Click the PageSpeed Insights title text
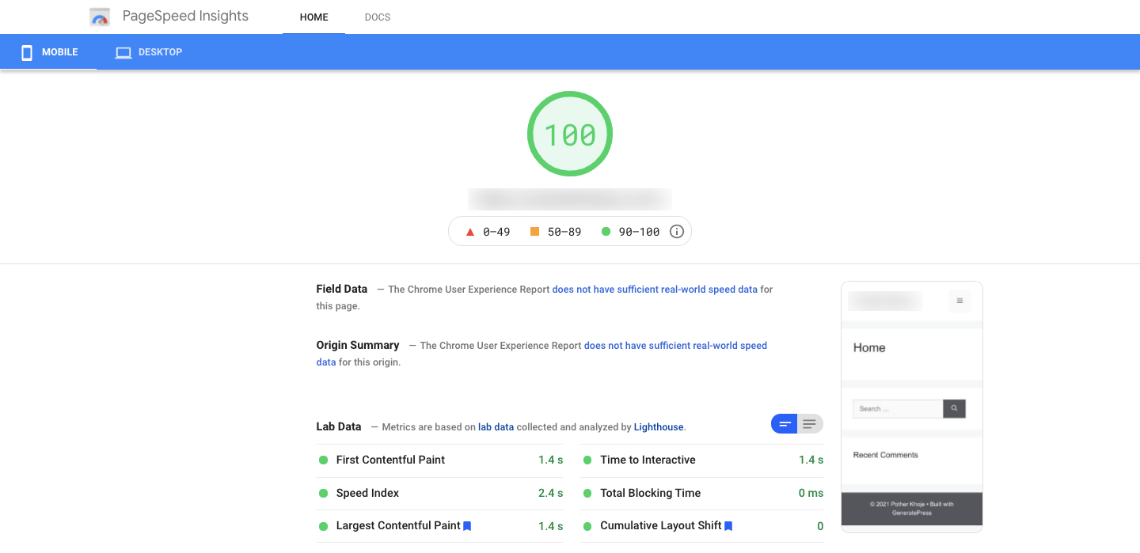Image resolution: width=1140 pixels, height=553 pixels. click(x=185, y=16)
